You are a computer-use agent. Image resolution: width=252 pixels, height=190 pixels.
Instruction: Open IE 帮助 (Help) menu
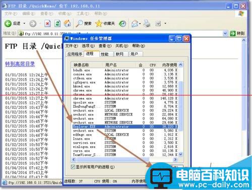point(101,14)
